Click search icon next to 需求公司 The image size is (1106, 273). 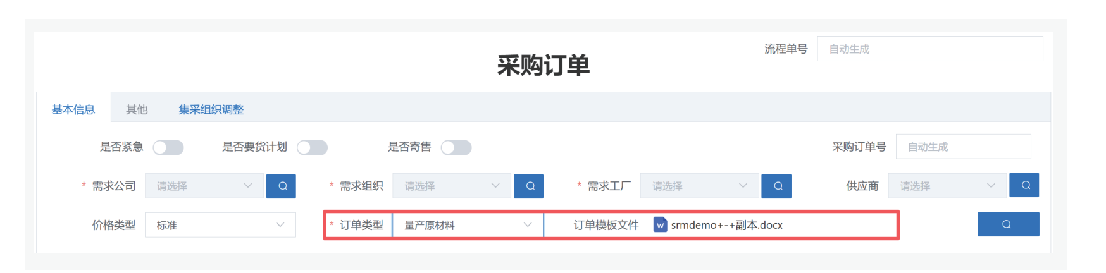click(282, 186)
